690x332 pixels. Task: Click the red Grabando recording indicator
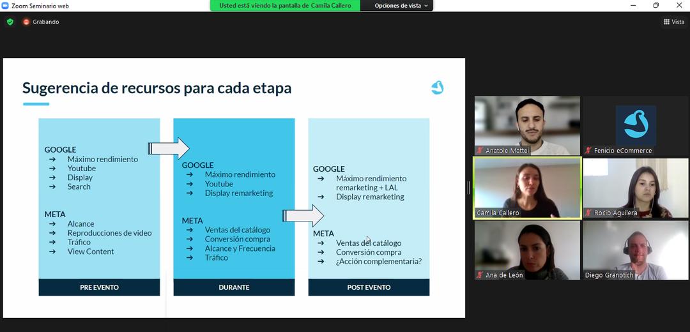[x=26, y=22]
